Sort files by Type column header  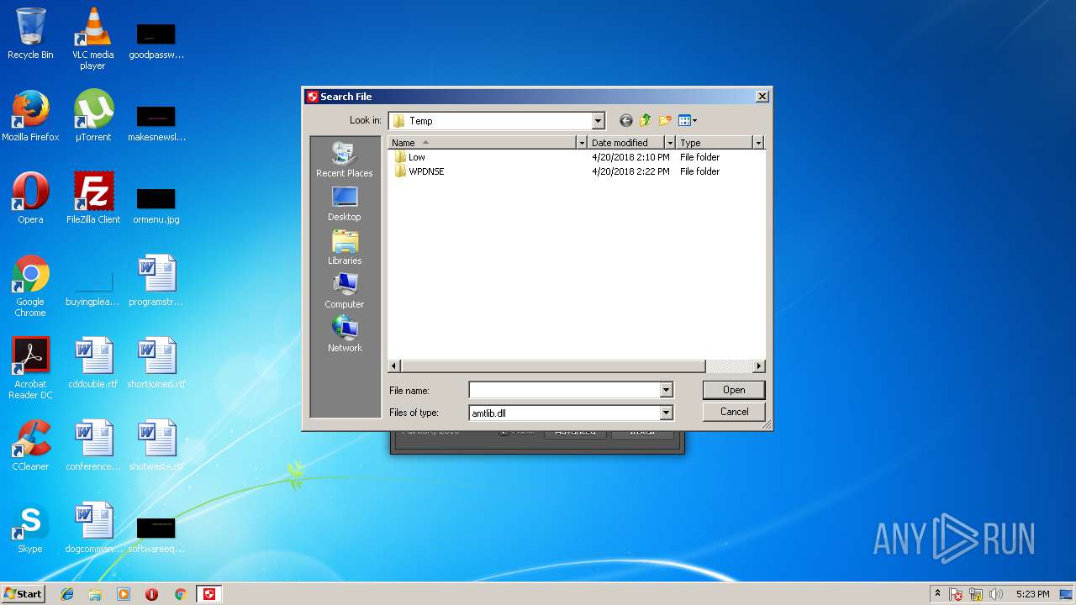click(715, 143)
